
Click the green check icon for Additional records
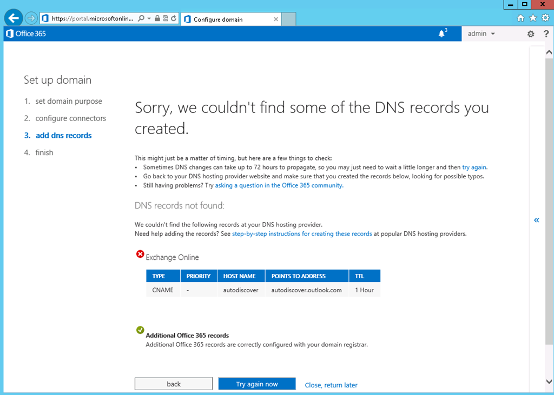140,330
